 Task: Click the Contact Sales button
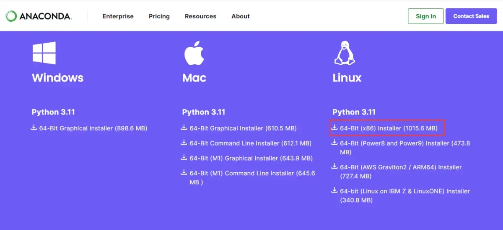tap(471, 16)
